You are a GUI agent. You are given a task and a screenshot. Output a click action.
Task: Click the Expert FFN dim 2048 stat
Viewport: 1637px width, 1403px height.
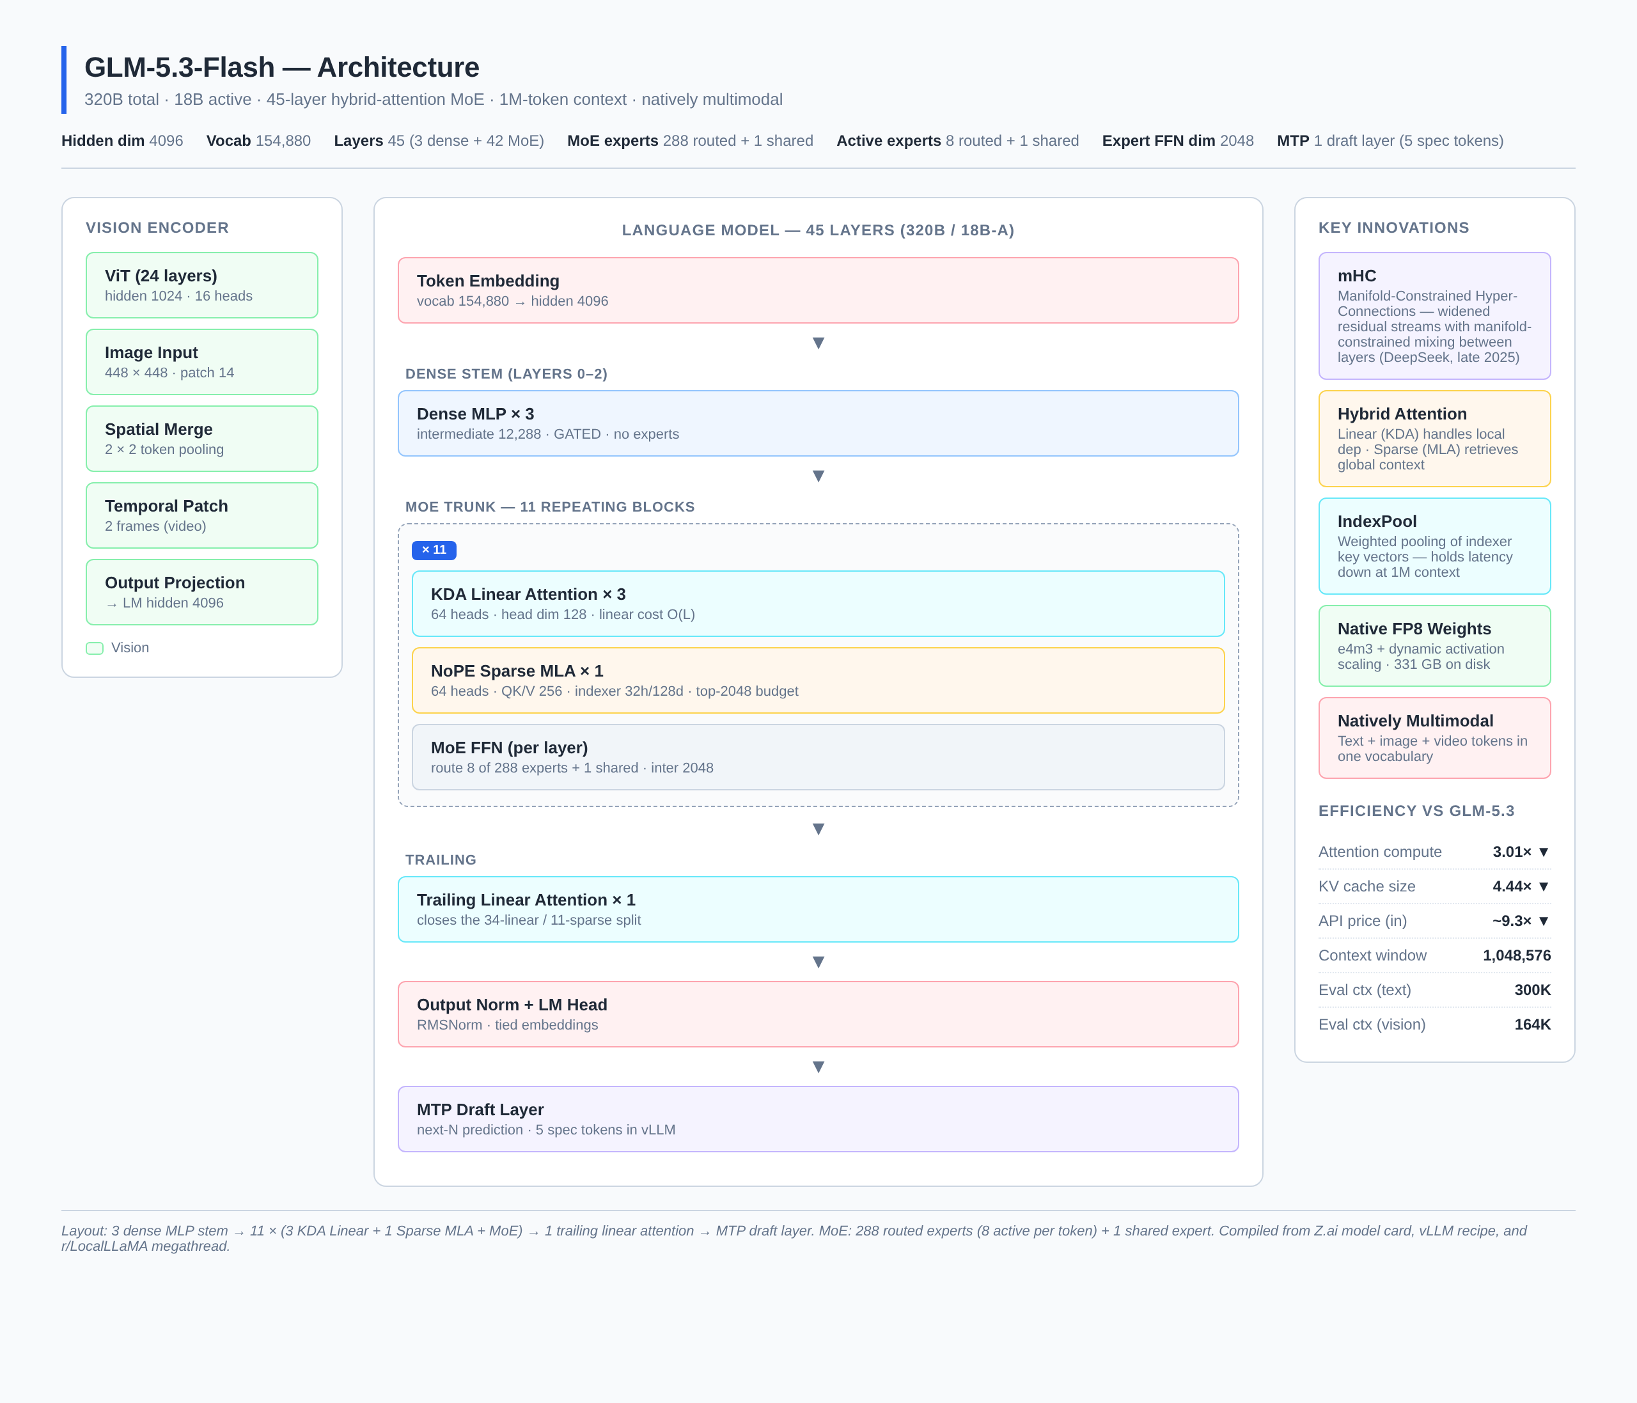1177,141
